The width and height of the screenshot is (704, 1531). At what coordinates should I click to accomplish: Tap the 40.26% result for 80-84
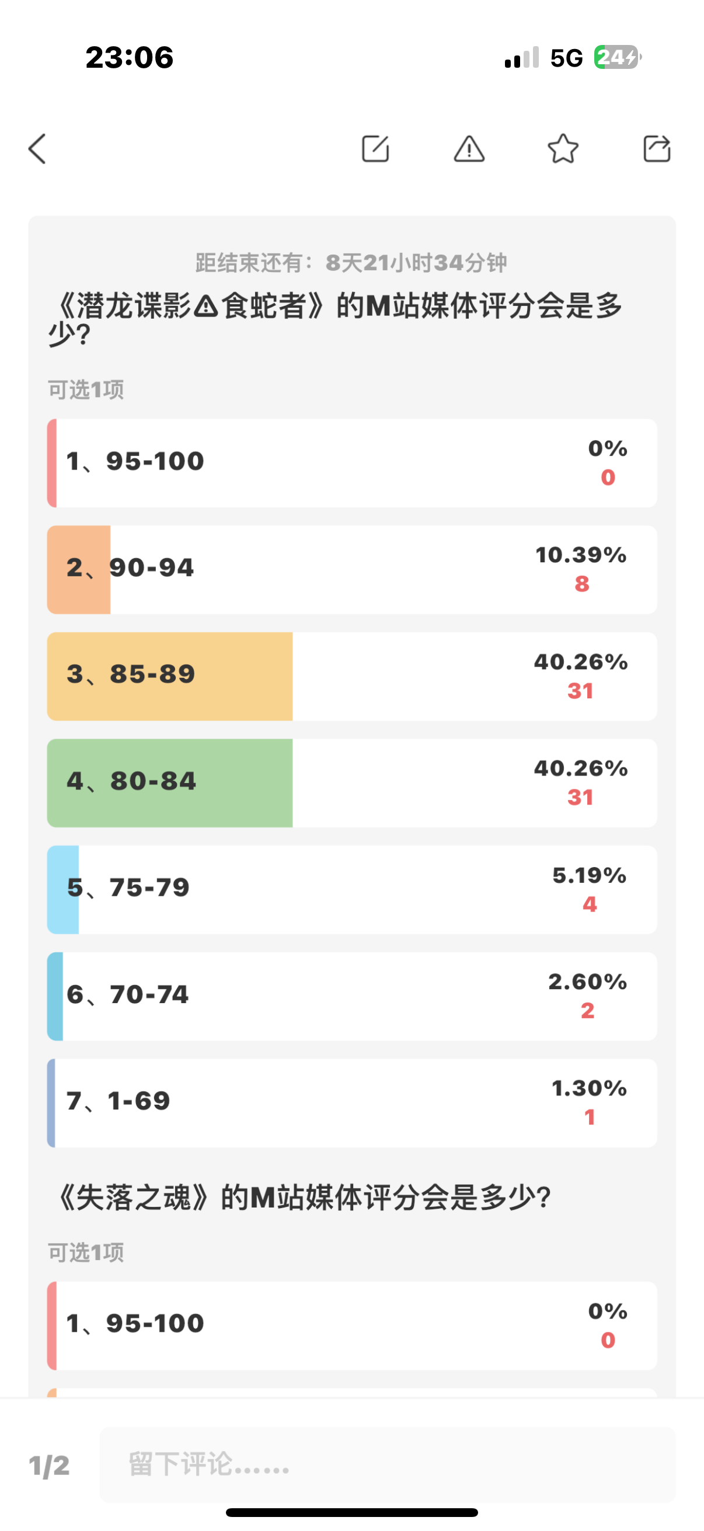coord(580,768)
